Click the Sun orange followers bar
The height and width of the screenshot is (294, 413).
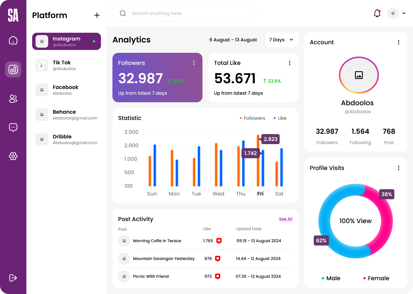[x=150, y=171]
